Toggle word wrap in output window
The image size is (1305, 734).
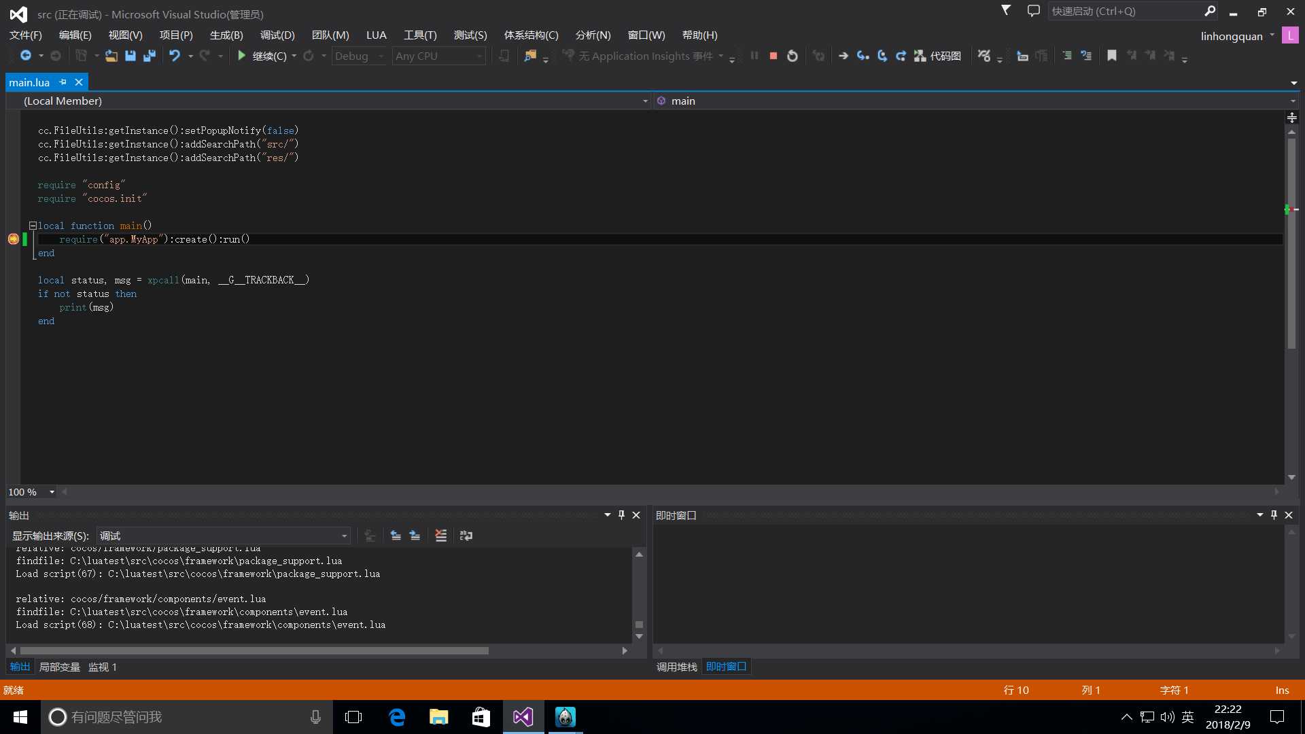[x=466, y=536]
